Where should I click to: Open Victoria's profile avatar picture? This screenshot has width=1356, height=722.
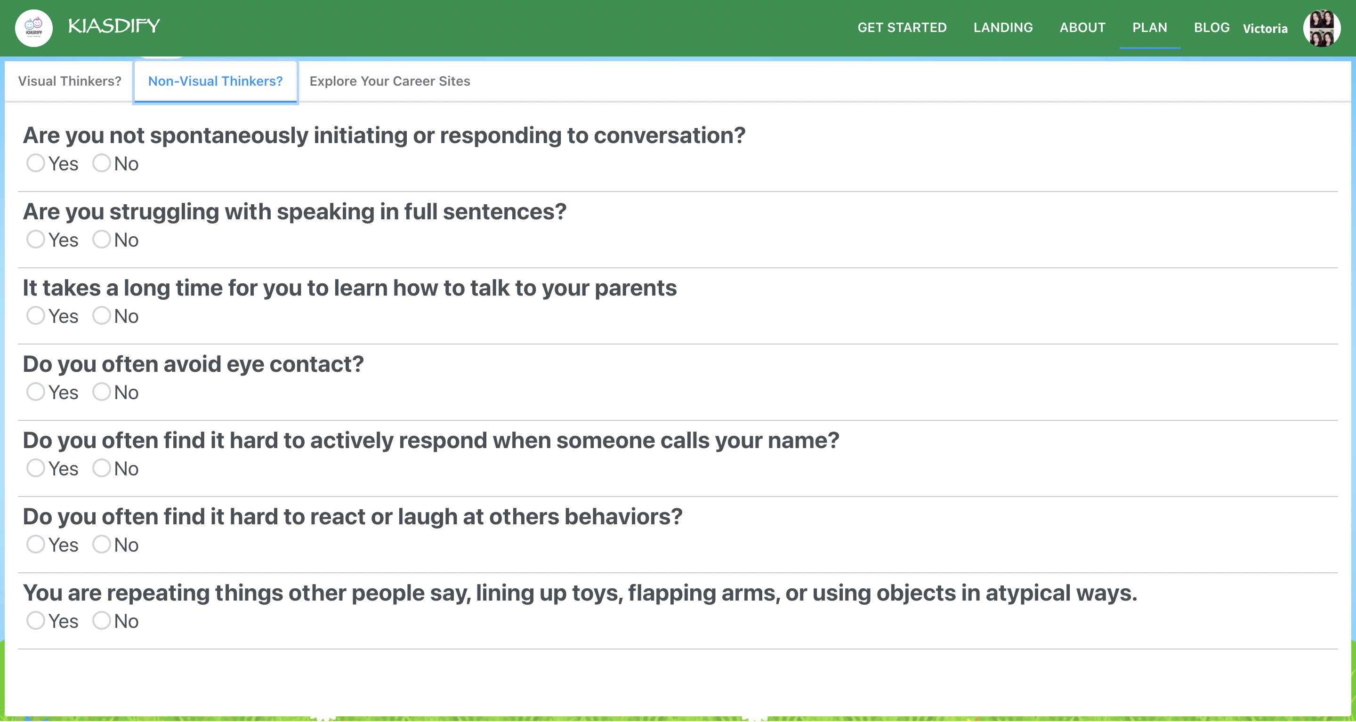1321,28
